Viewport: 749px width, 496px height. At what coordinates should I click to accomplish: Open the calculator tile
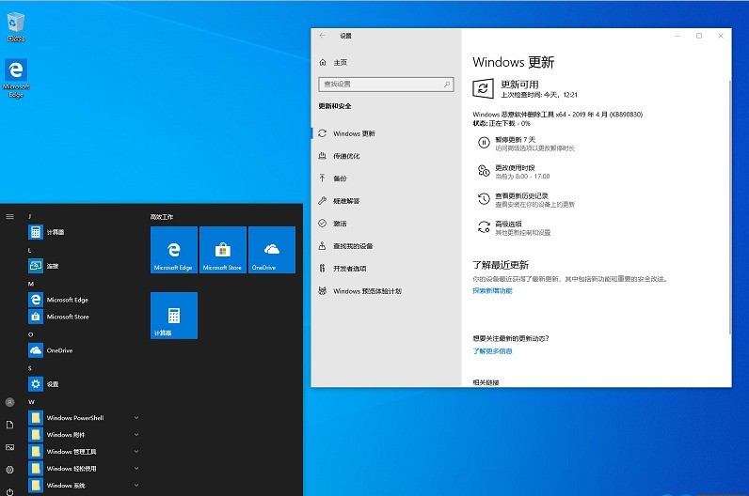(174, 316)
